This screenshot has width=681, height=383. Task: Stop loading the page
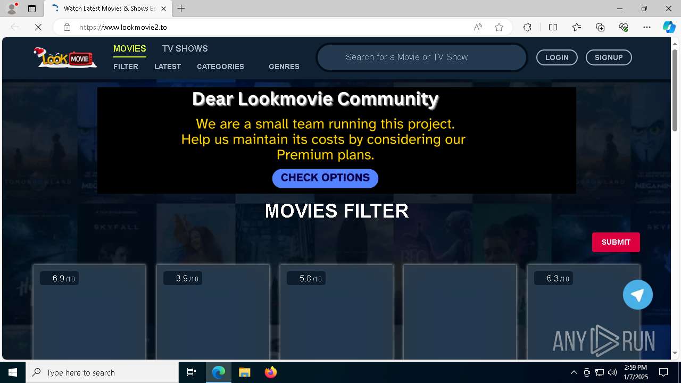coord(38,27)
